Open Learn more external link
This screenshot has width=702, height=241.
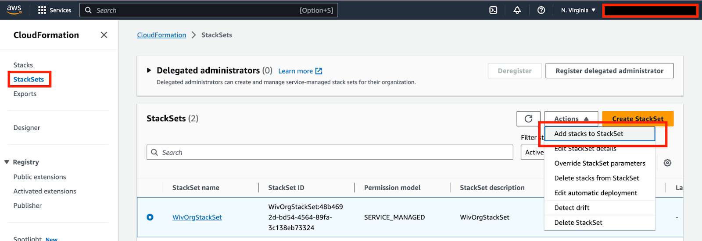[x=300, y=71]
